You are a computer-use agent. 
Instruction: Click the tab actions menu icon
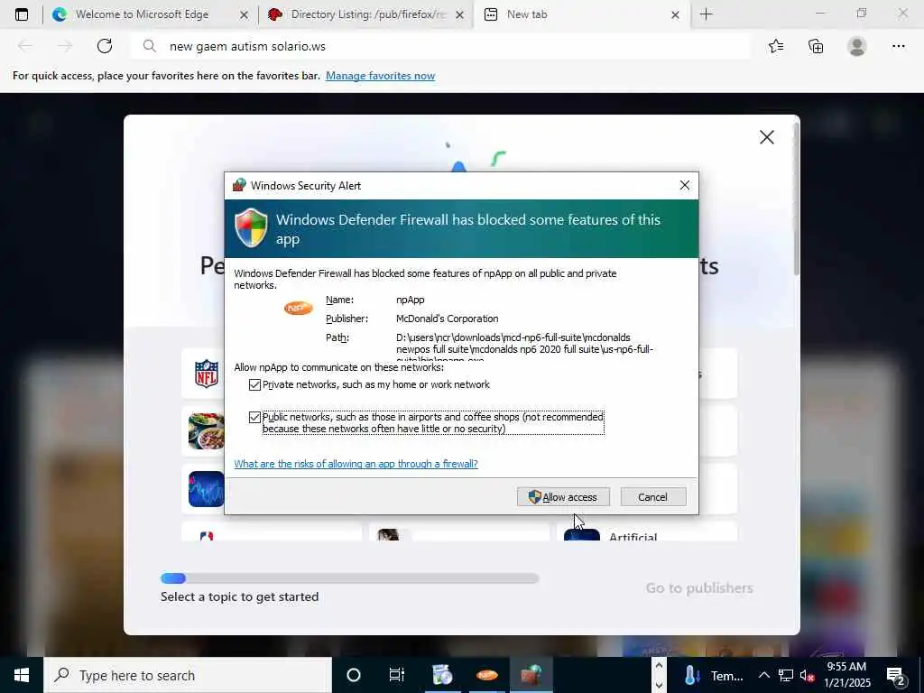pos(22,14)
